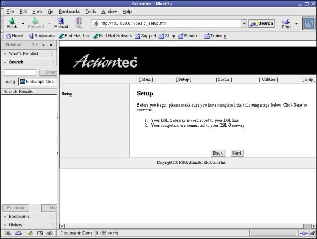Open the Red Hat, Inc. bookmark

(74, 36)
